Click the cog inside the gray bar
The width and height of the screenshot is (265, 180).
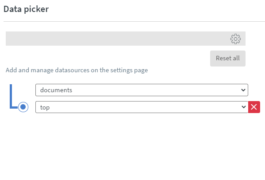(235, 39)
